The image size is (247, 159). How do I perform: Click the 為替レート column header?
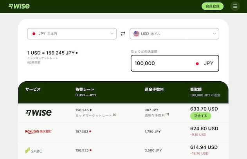[x=85, y=89]
